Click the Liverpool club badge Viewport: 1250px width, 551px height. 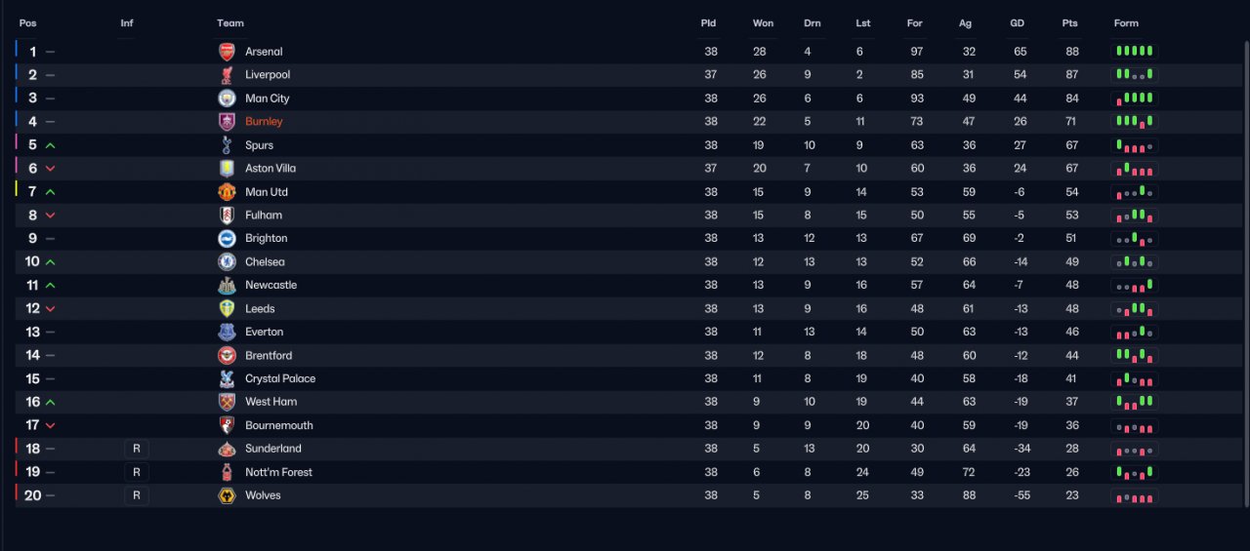(227, 75)
